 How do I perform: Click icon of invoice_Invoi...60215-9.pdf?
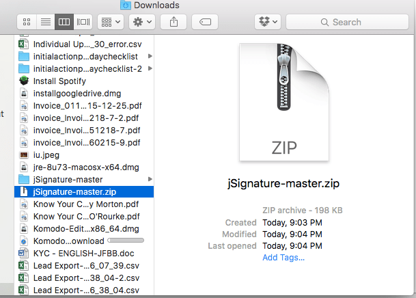(24, 142)
